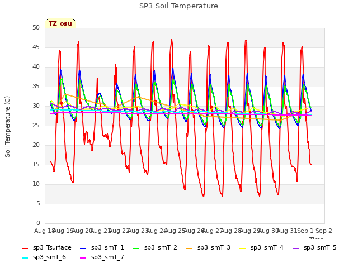This screenshot has width=358, height=268.
Task: Click the sp3_smT_3 legend label
Action: [x=214, y=247]
